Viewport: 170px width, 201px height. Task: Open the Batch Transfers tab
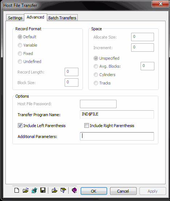(x=62, y=18)
